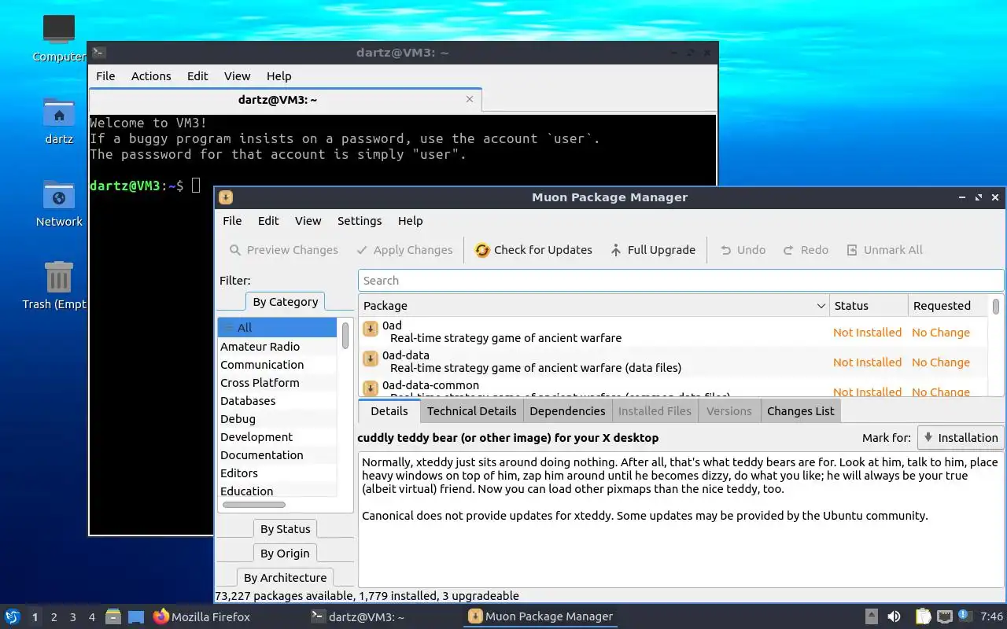Screen dimensions: 1007x629
Task: Click the 0ad-data-common package icon
Action: [x=371, y=388]
